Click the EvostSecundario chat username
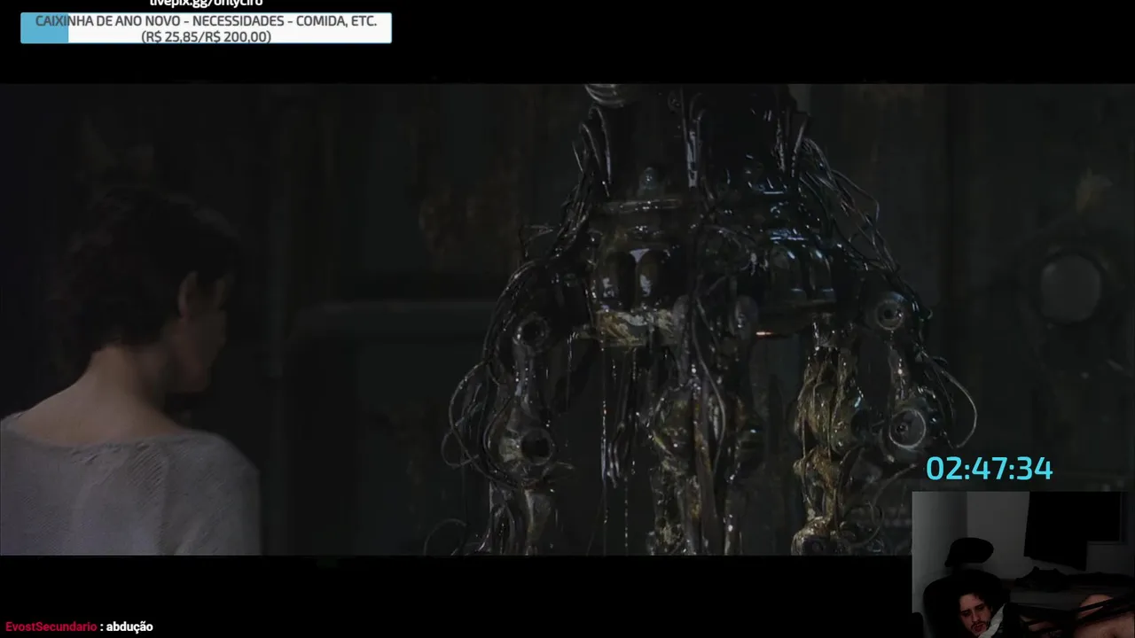This screenshot has height=638, width=1135. [x=51, y=626]
